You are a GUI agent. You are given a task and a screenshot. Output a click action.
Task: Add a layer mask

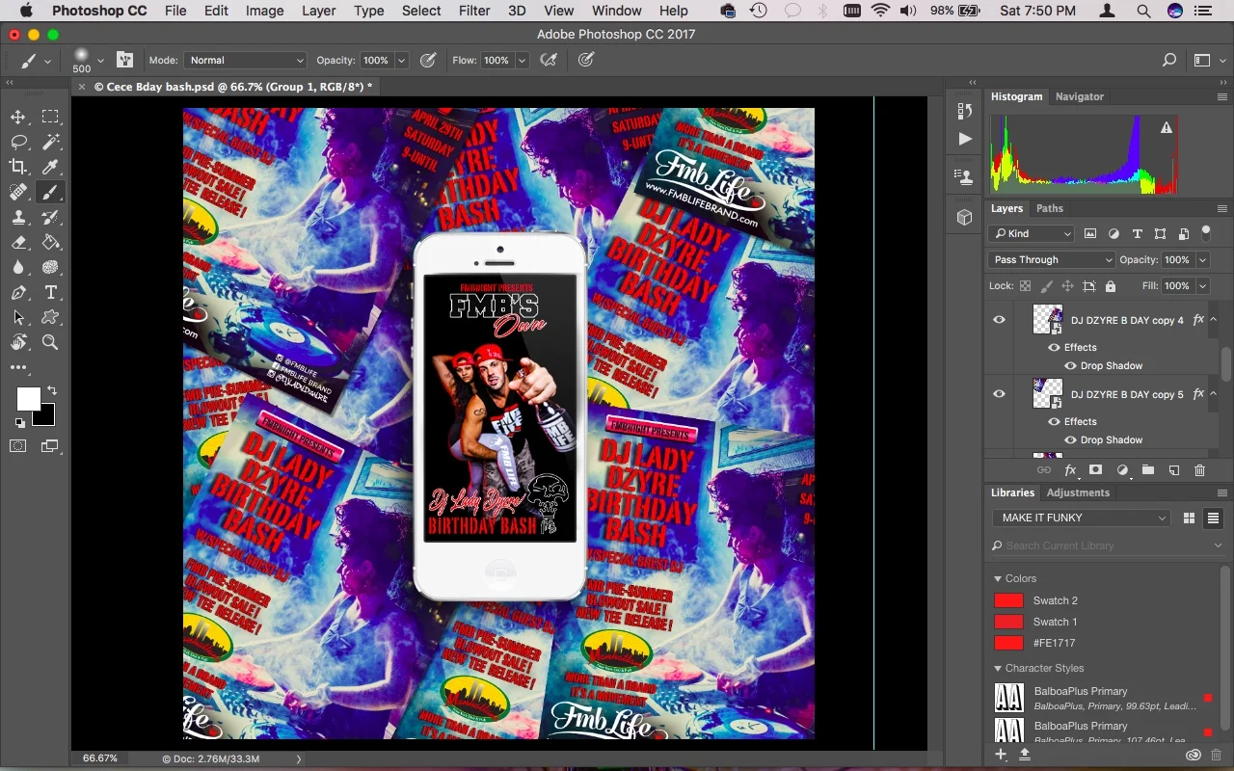[1096, 470]
